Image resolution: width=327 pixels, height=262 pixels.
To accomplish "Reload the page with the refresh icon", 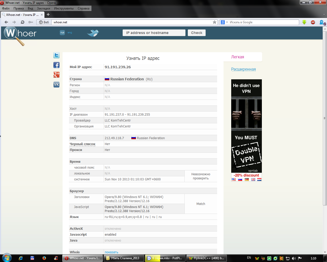I will [x=22, y=22].
